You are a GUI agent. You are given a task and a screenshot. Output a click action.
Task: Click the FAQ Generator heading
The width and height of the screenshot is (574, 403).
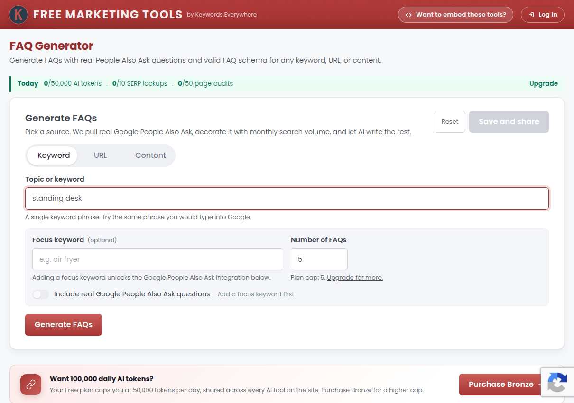click(51, 46)
